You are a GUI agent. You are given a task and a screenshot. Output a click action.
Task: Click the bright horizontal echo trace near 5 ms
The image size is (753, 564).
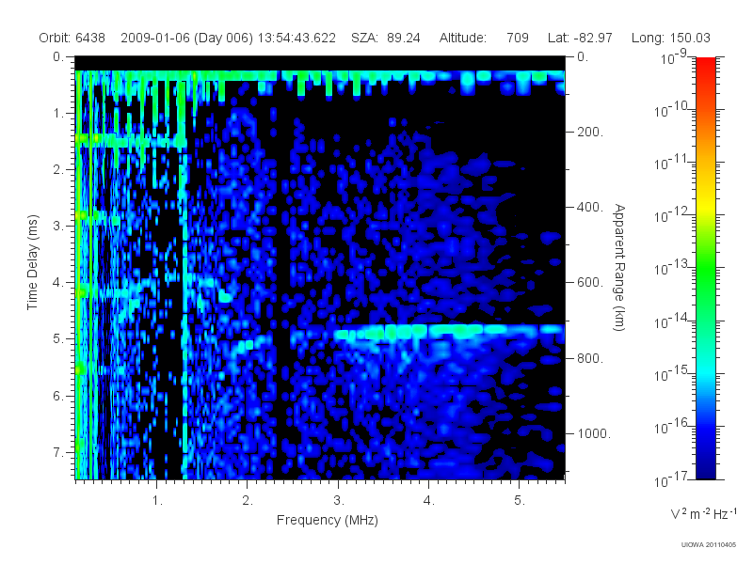[449, 332]
